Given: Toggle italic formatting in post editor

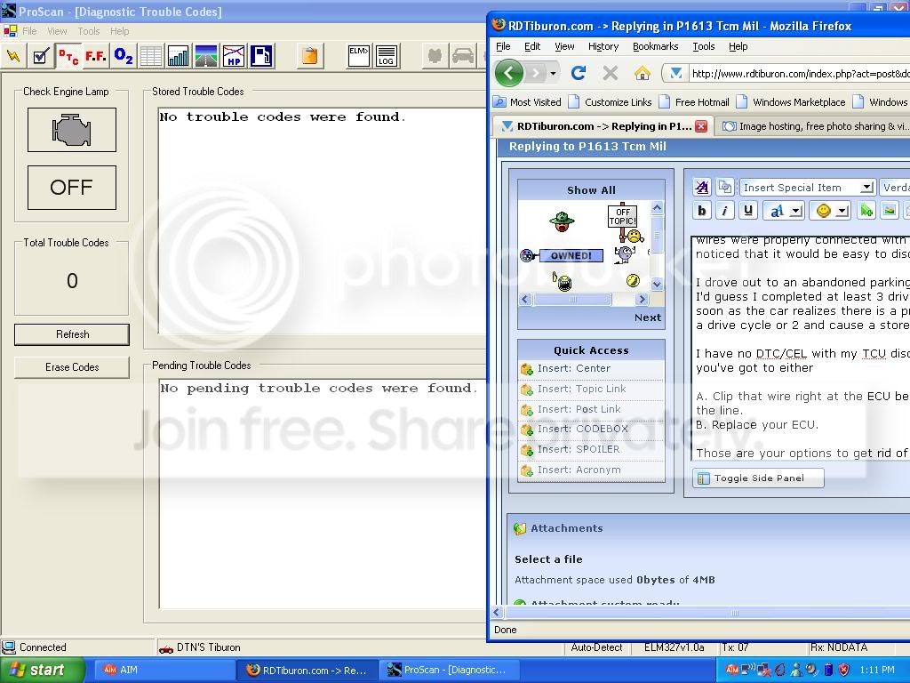Looking at the screenshot, I should [725, 211].
